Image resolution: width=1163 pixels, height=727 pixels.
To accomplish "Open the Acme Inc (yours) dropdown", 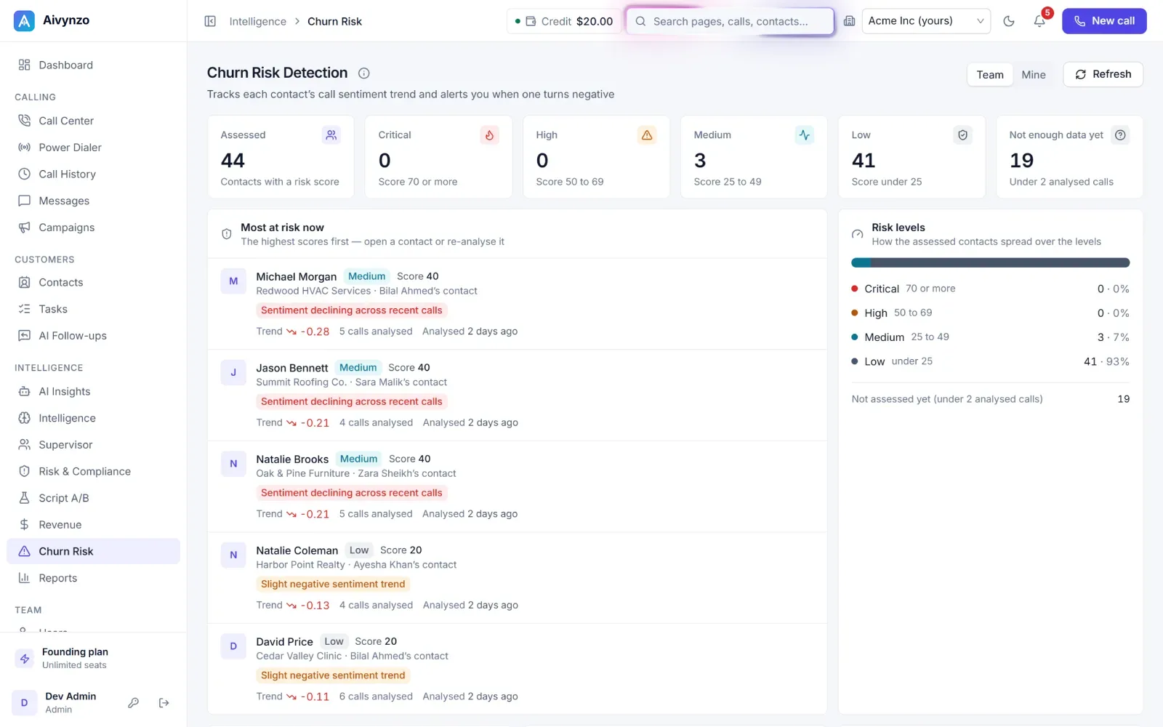I will point(926,21).
